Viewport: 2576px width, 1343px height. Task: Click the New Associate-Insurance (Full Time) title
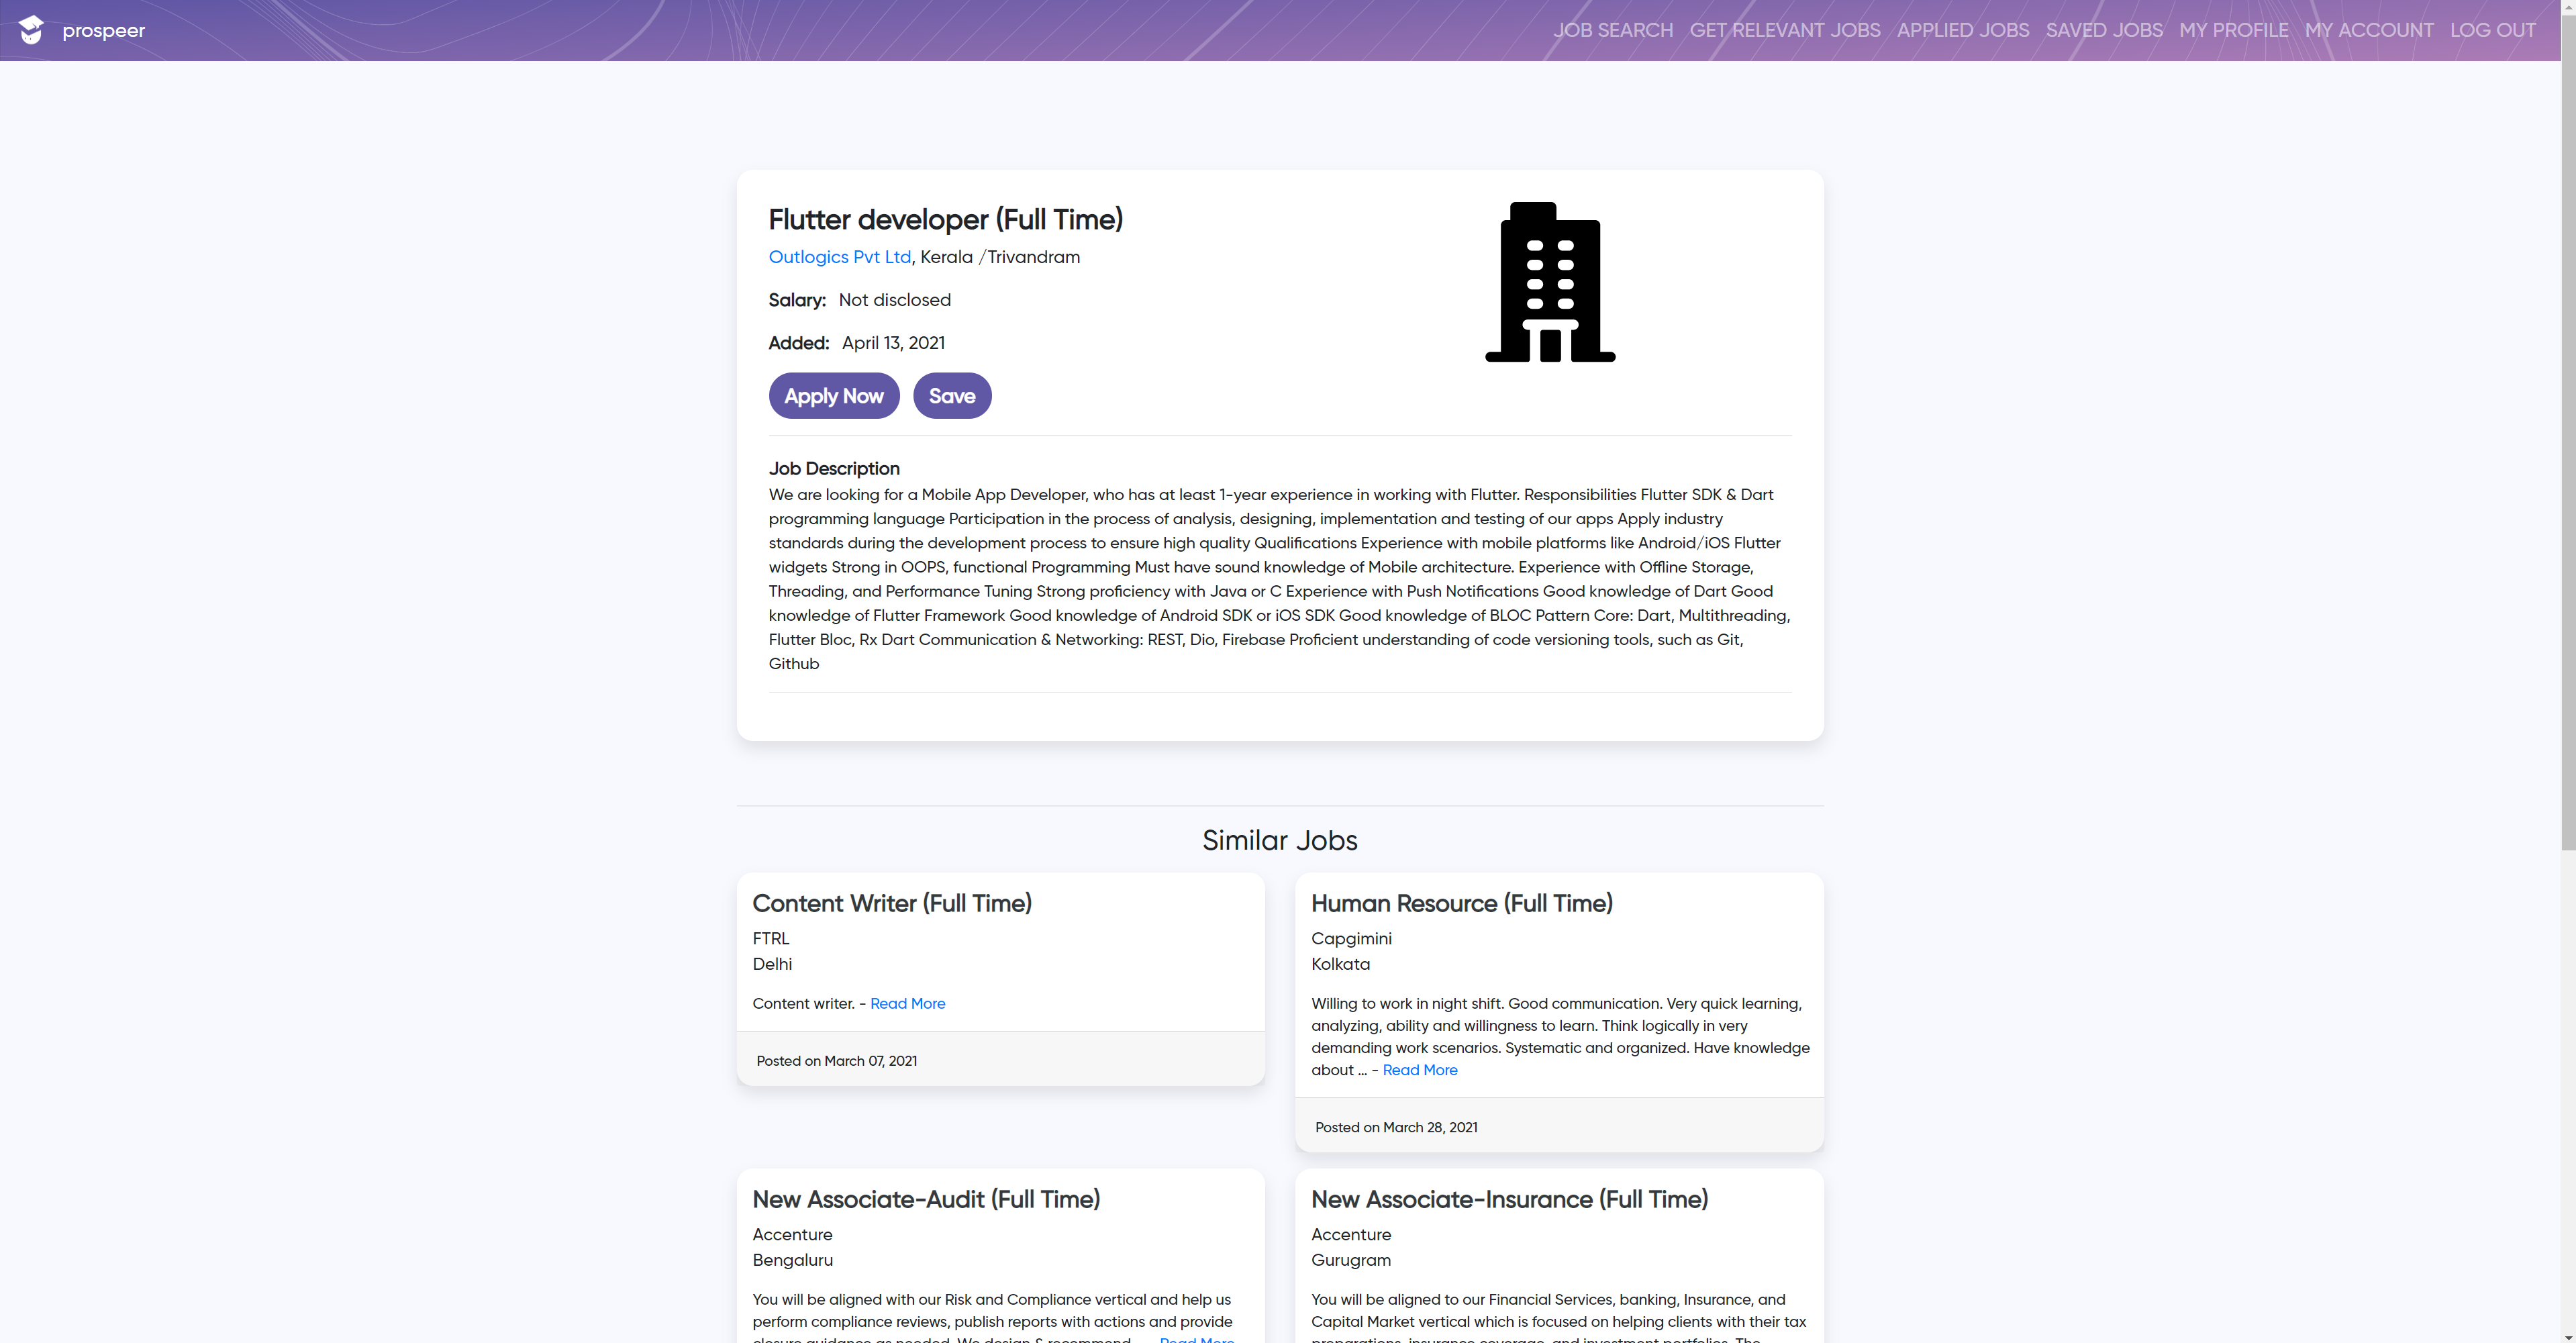[x=1510, y=1199]
